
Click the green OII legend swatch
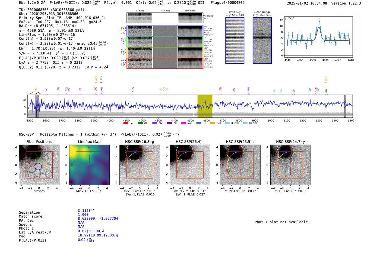click(x=140, y=123)
